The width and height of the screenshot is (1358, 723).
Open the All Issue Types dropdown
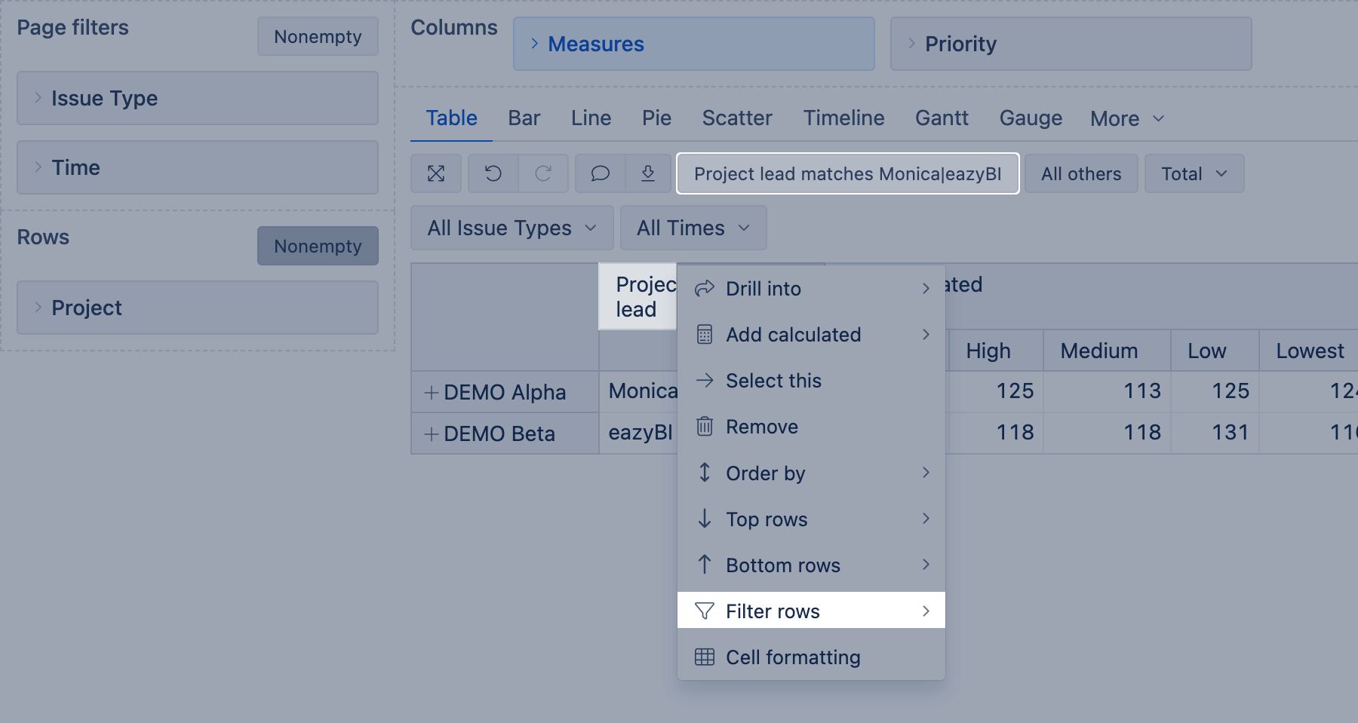[512, 228]
